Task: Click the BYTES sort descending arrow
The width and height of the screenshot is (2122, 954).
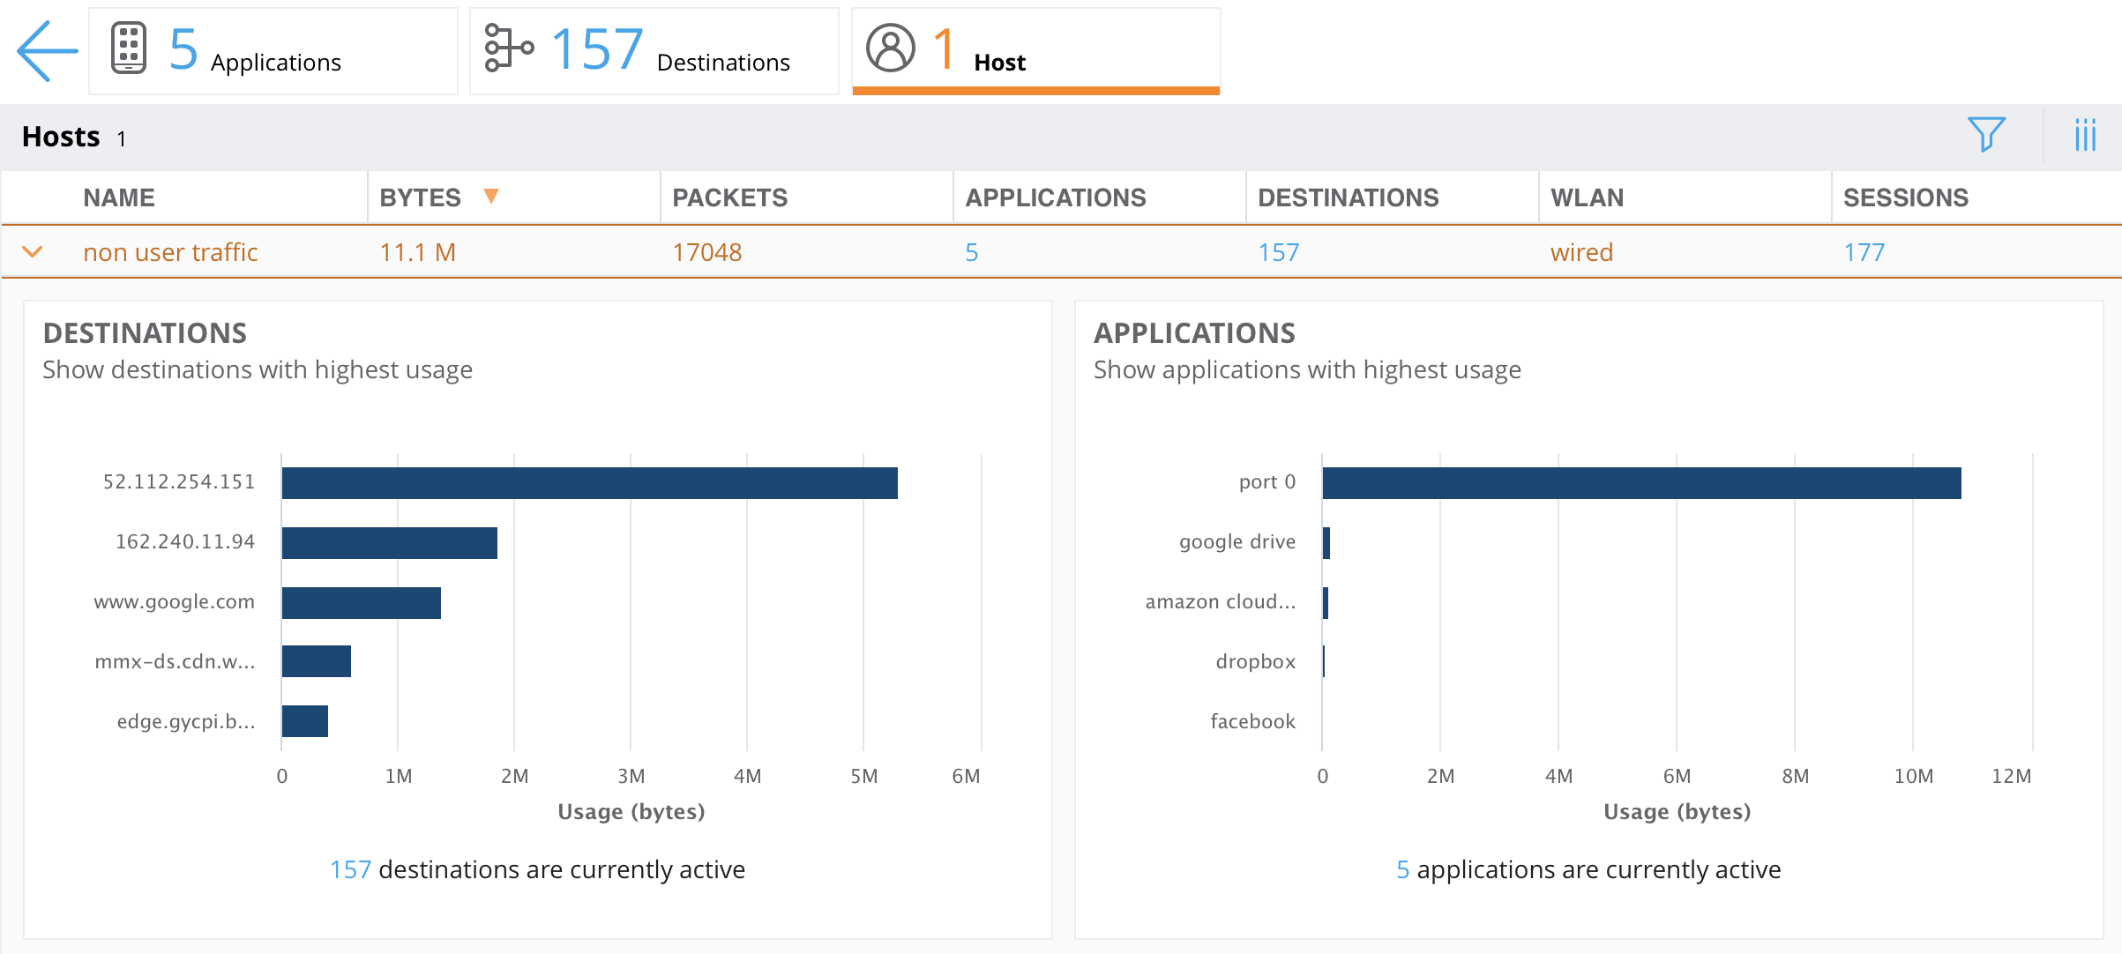Action: [x=491, y=196]
